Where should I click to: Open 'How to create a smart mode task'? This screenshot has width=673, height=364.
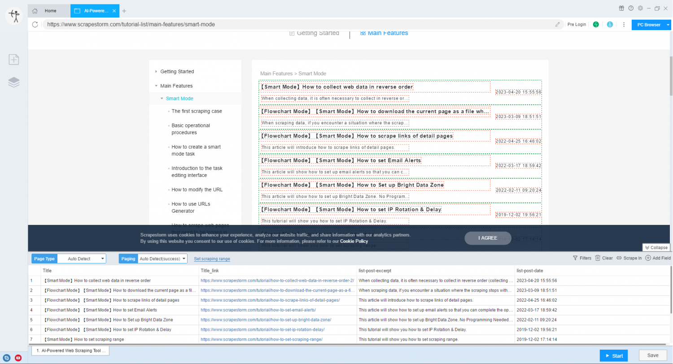tap(196, 150)
